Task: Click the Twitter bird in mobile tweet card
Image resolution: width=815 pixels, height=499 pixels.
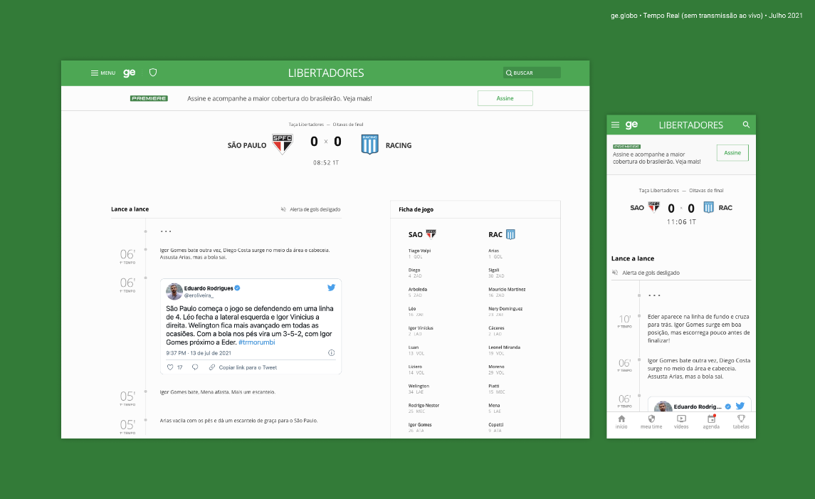Action: click(740, 406)
